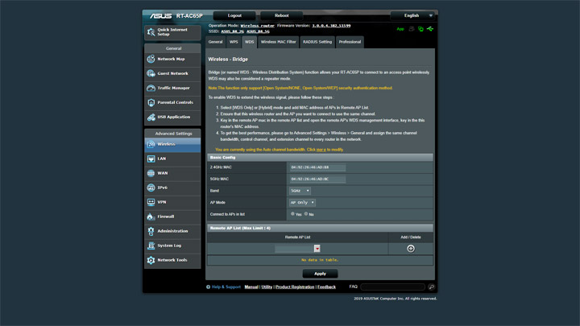
Task: Select Yes for Connect to APs in list
Action: [292, 213]
